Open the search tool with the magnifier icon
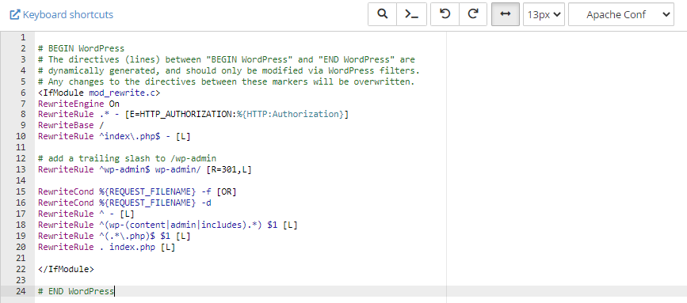Screen dimensions: 687x303 383,14
